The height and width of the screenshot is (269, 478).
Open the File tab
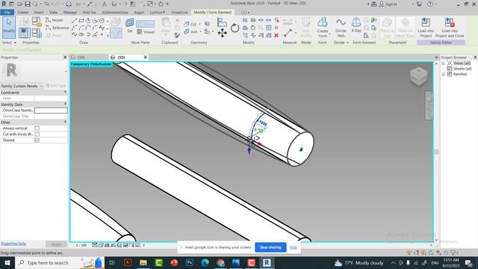click(7, 12)
